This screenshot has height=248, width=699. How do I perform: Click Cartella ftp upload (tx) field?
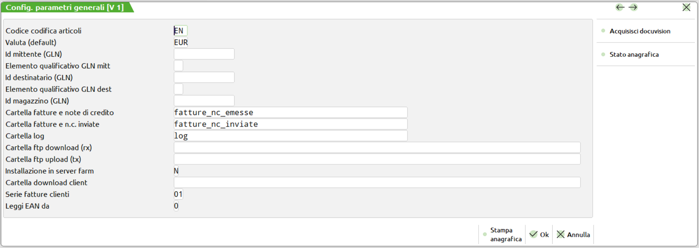click(x=377, y=159)
